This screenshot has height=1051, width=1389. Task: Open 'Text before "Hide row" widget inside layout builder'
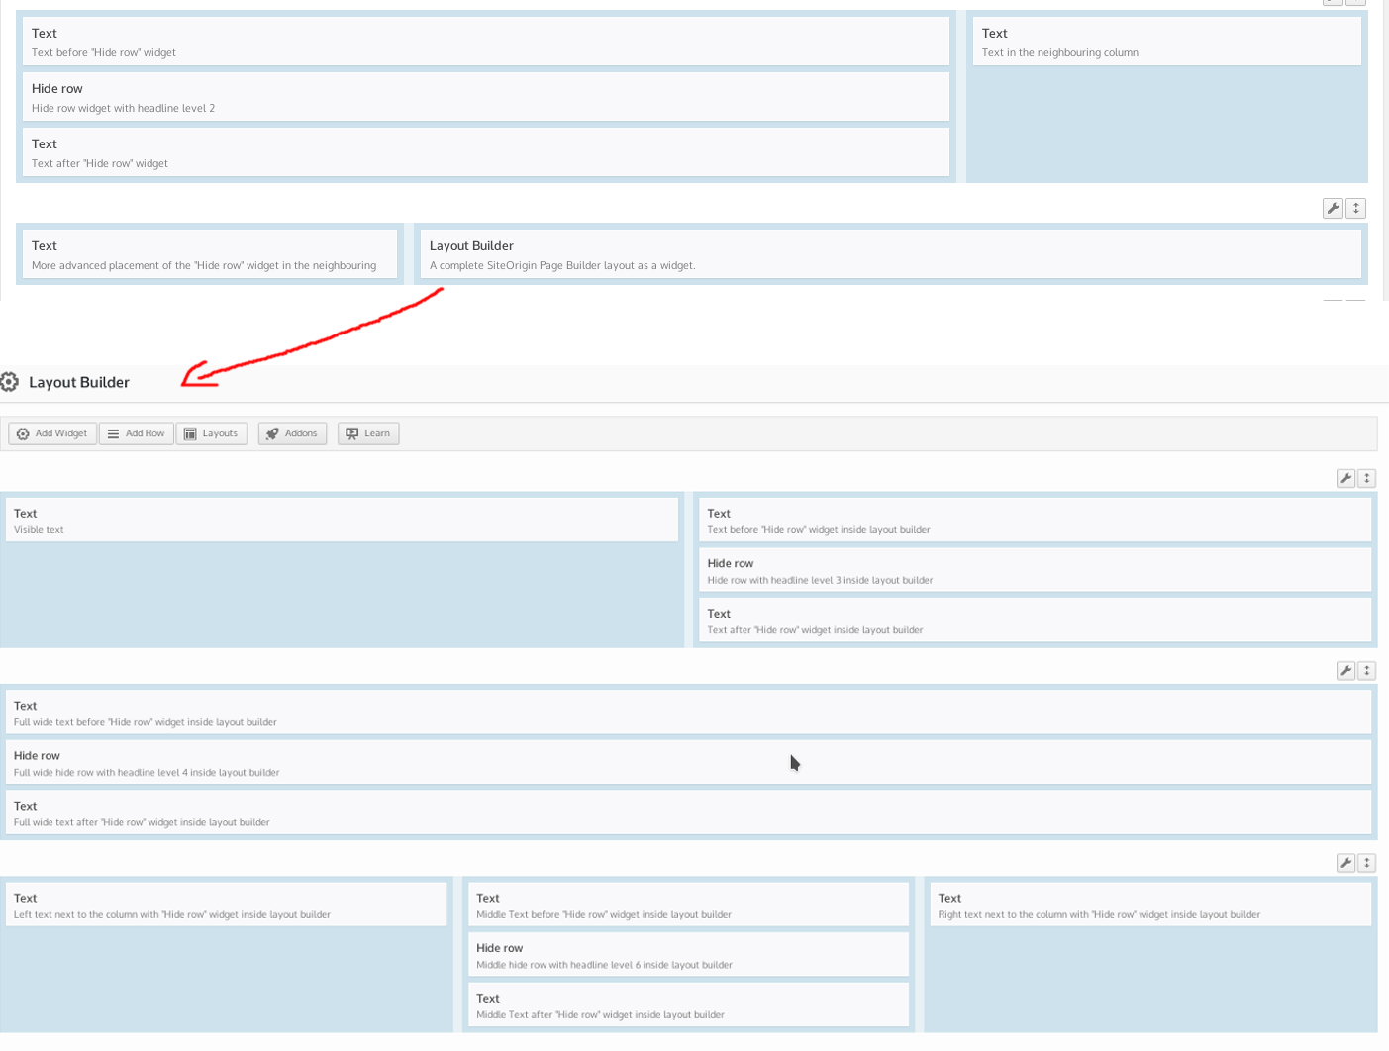tap(1035, 520)
